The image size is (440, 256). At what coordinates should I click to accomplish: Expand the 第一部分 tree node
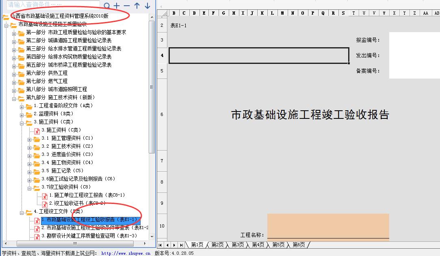coord(14,32)
